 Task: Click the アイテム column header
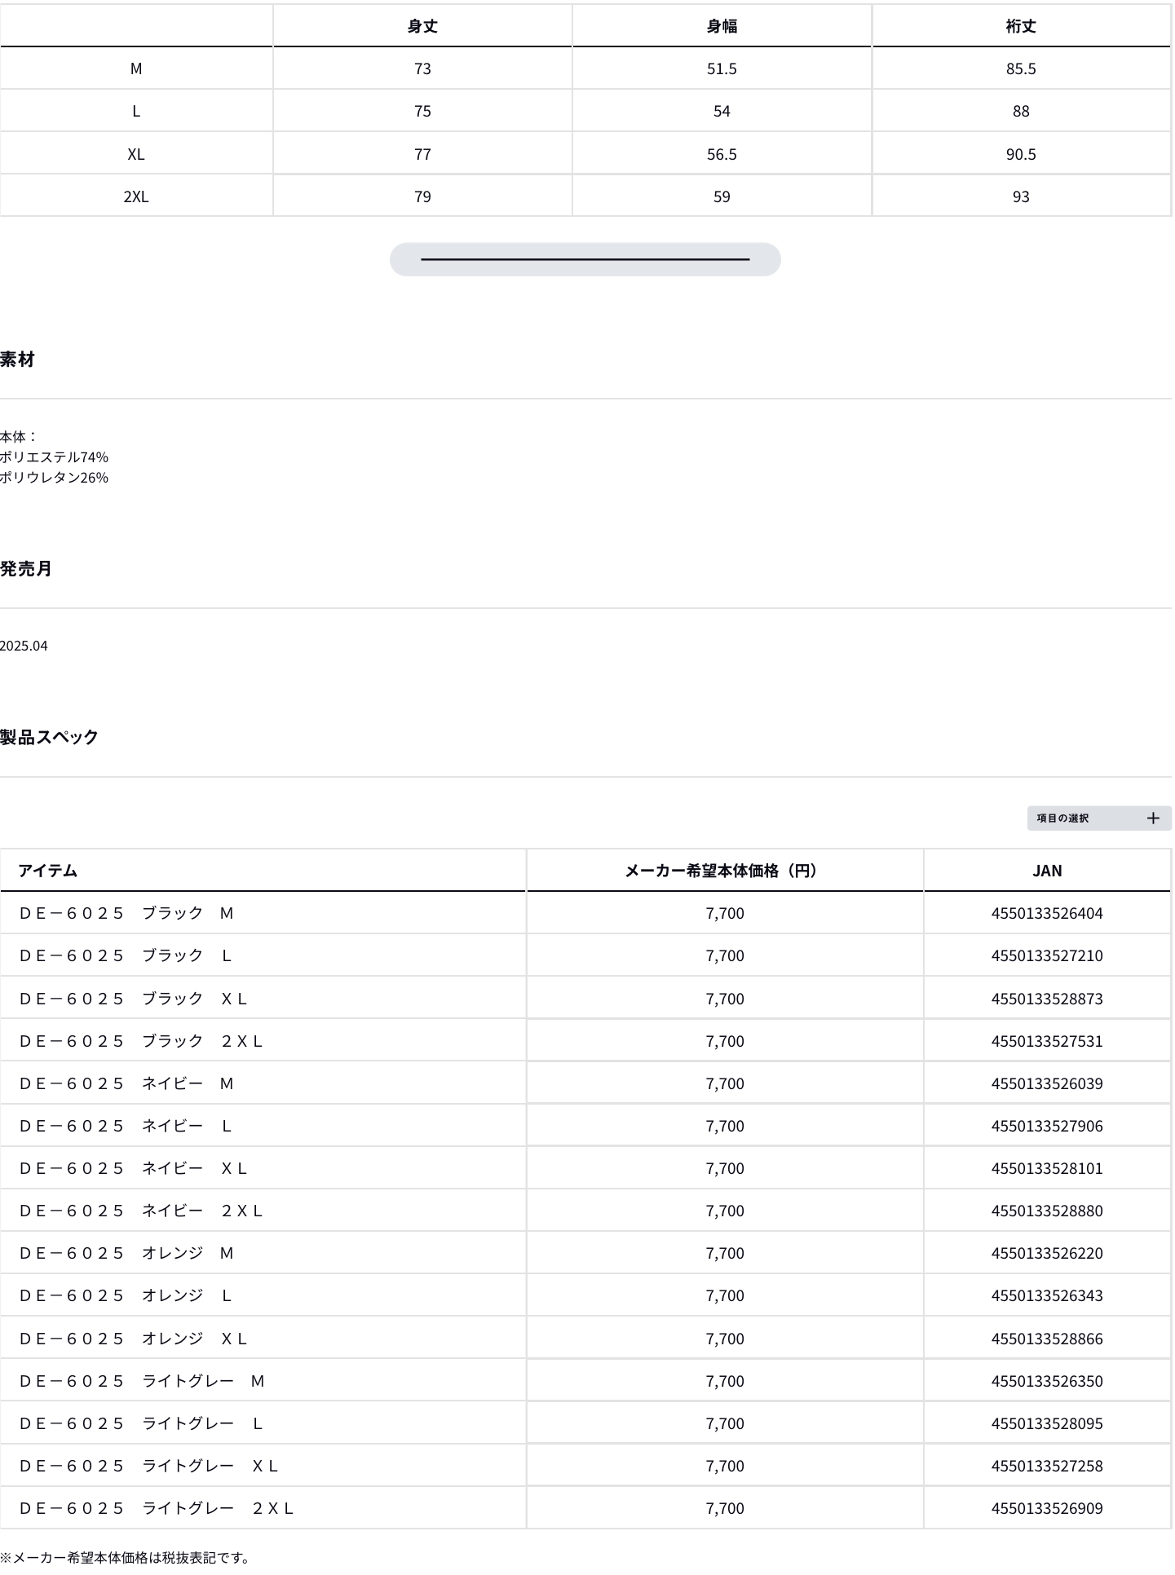47,871
